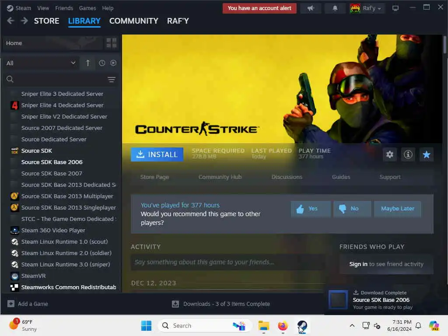Image resolution: width=448 pixels, height=336 pixels.
Task: Open the Store Page link
Action: click(154, 177)
